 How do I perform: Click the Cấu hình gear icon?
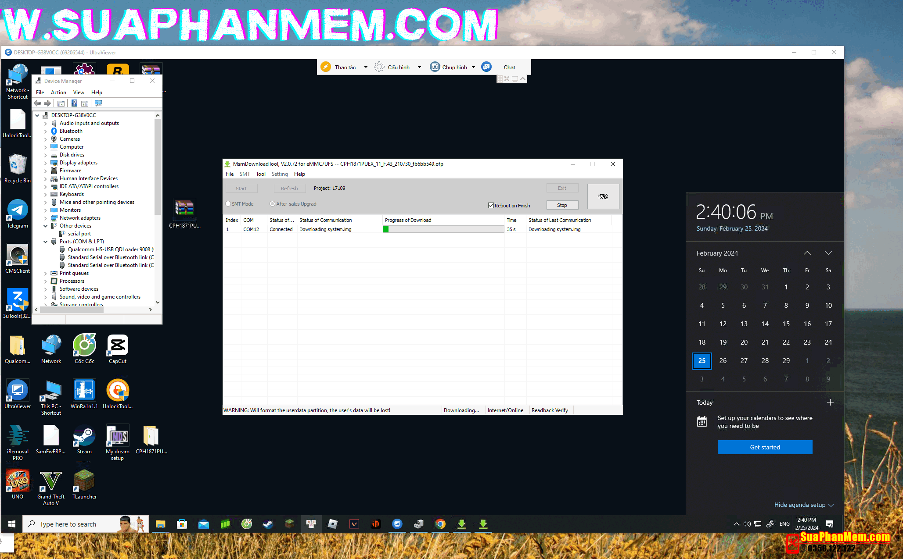[x=379, y=67]
